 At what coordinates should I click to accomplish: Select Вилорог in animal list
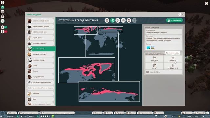[x=41, y=94]
